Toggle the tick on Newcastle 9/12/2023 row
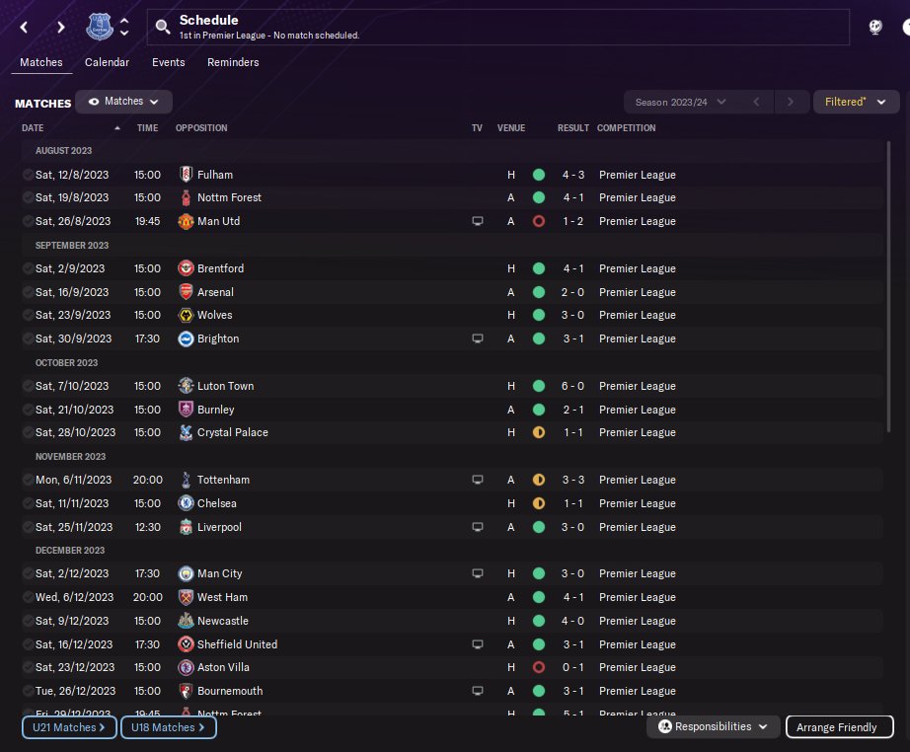The height and width of the screenshot is (752, 910). [x=28, y=621]
